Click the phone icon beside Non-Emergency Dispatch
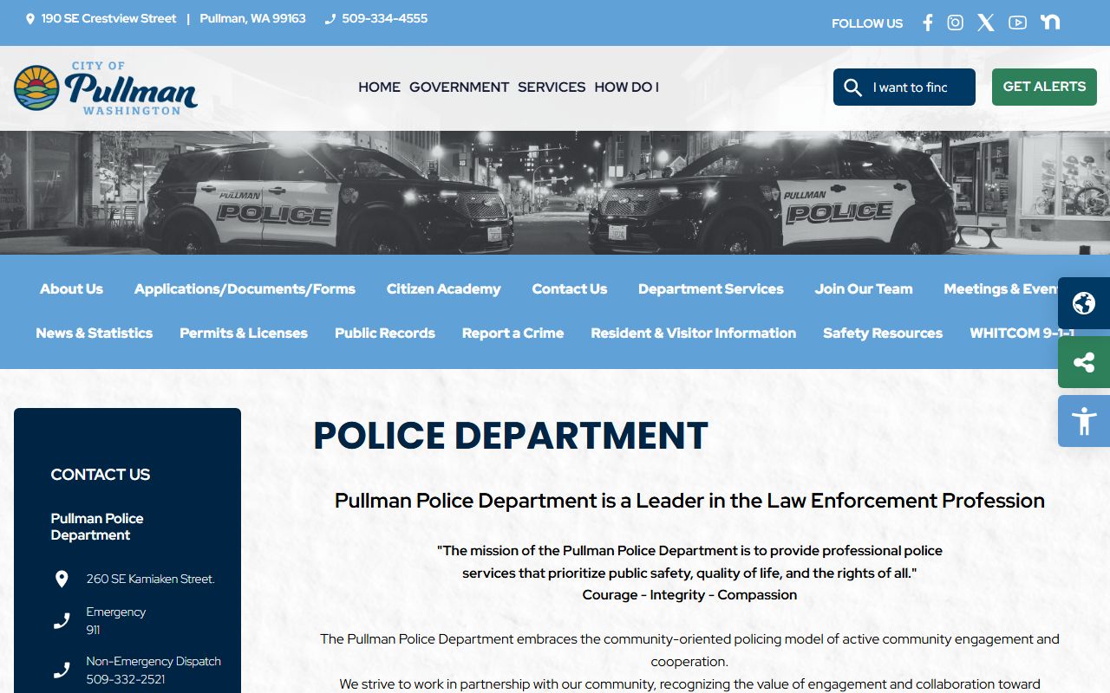The image size is (1110, 693). point(62,670)
